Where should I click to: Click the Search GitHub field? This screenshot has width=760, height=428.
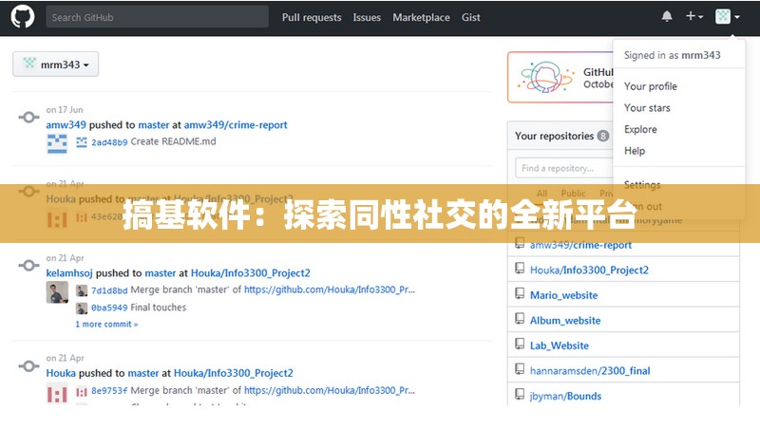156,17
